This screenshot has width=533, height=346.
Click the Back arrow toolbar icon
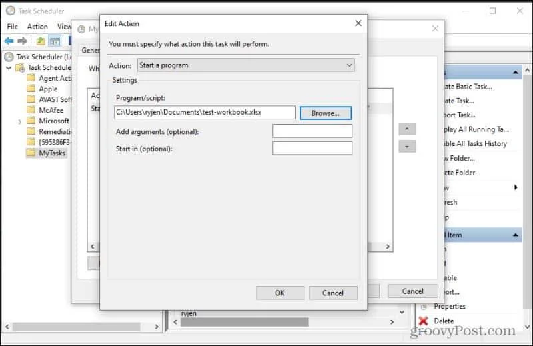[9, 41]
